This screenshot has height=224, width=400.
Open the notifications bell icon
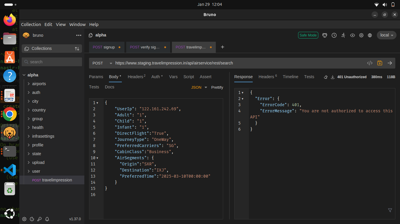[47, 219]
